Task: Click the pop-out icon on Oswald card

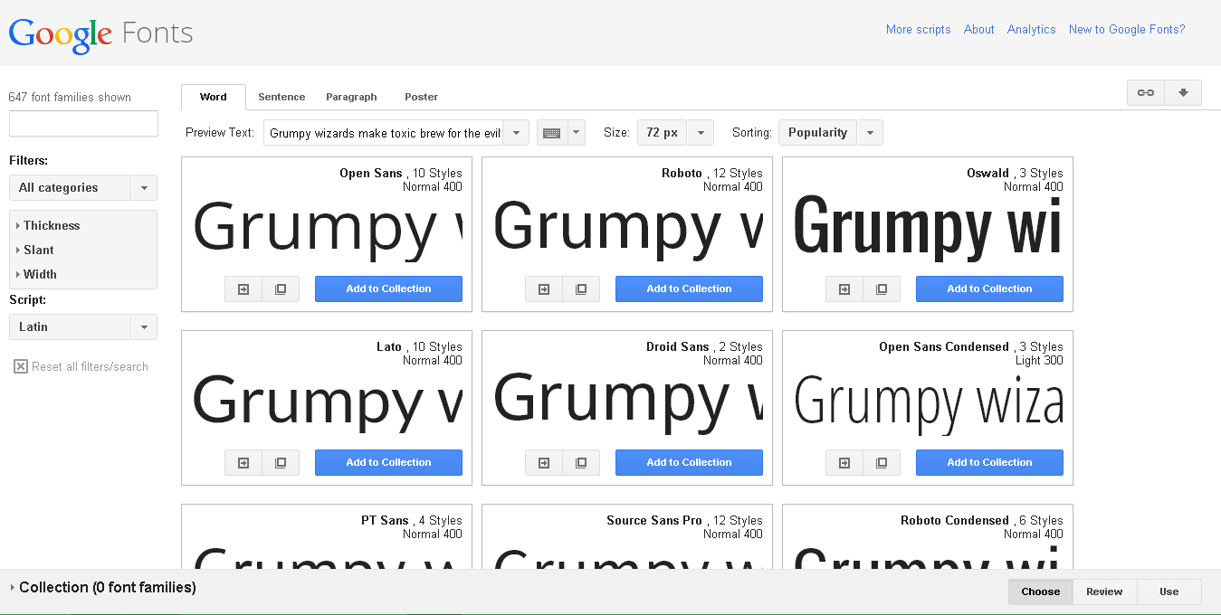Action: pyautogui.click(x=882, y=289)
